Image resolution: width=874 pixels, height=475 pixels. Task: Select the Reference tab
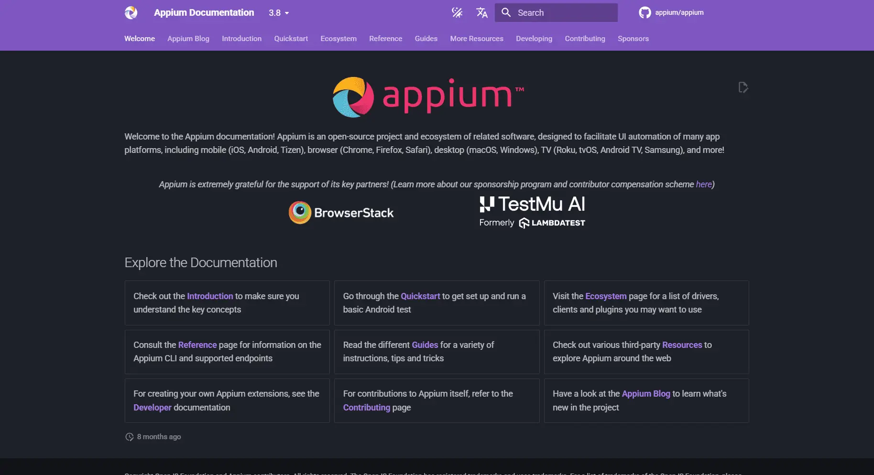(385, 39)
